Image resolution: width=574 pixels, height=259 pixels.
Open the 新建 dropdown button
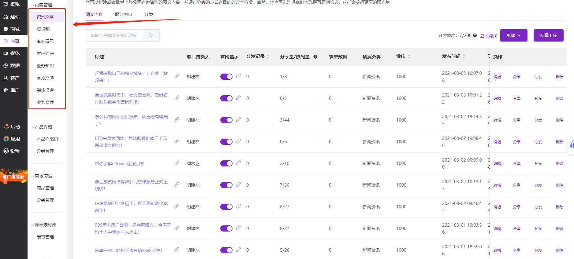point(514,35)
